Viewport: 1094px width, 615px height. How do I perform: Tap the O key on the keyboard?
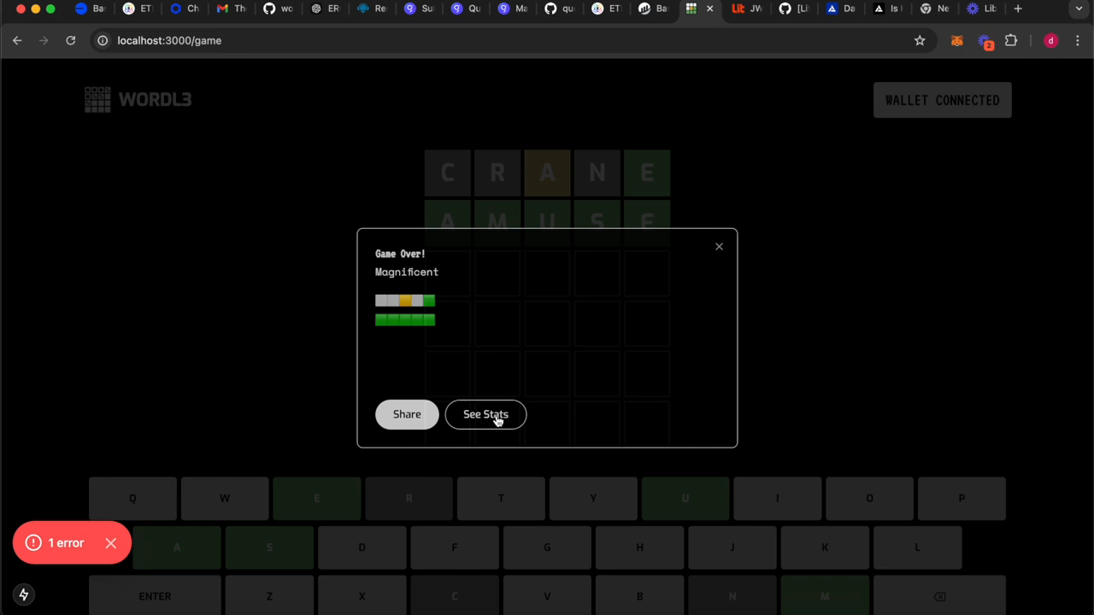click(869, 498)
